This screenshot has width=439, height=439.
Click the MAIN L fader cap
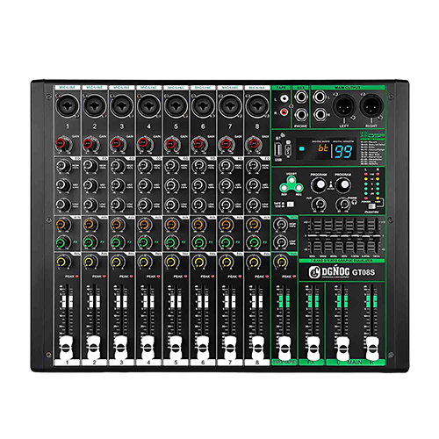pyautogui.click(x=342, y=349)
